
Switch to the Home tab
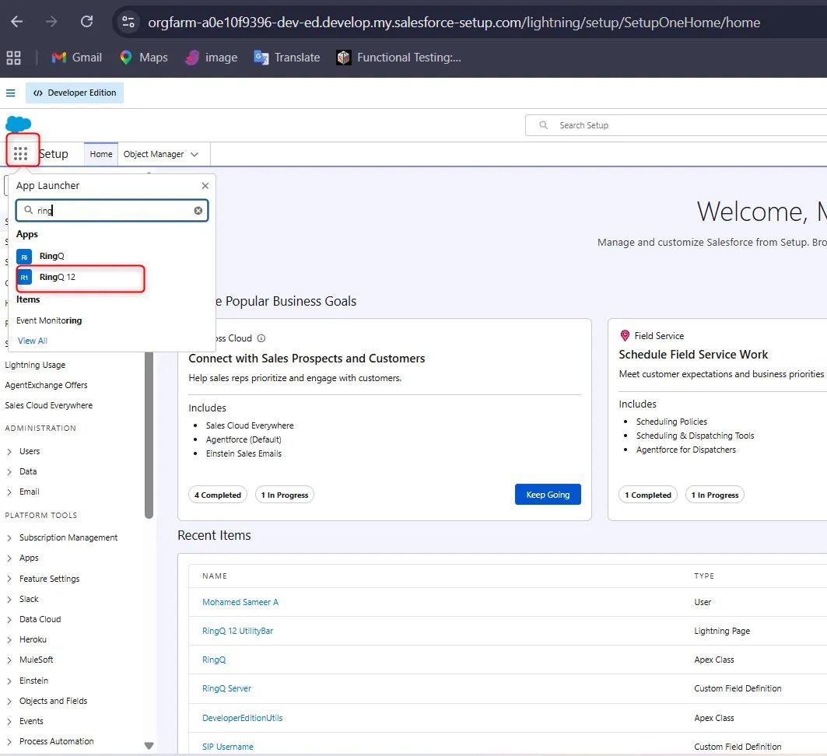coord(100,154)
